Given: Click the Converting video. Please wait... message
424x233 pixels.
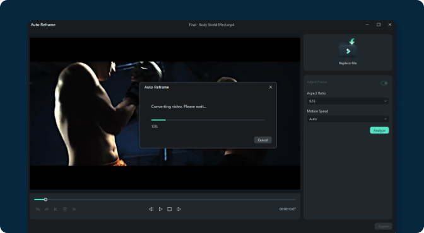Looking at the screenshot, I should pyautogui.click(x=179, y=106).
